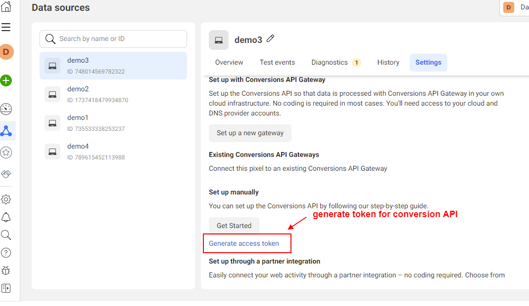
Task: Toggle the sidebar panel collapse icon
Action: 6,288
